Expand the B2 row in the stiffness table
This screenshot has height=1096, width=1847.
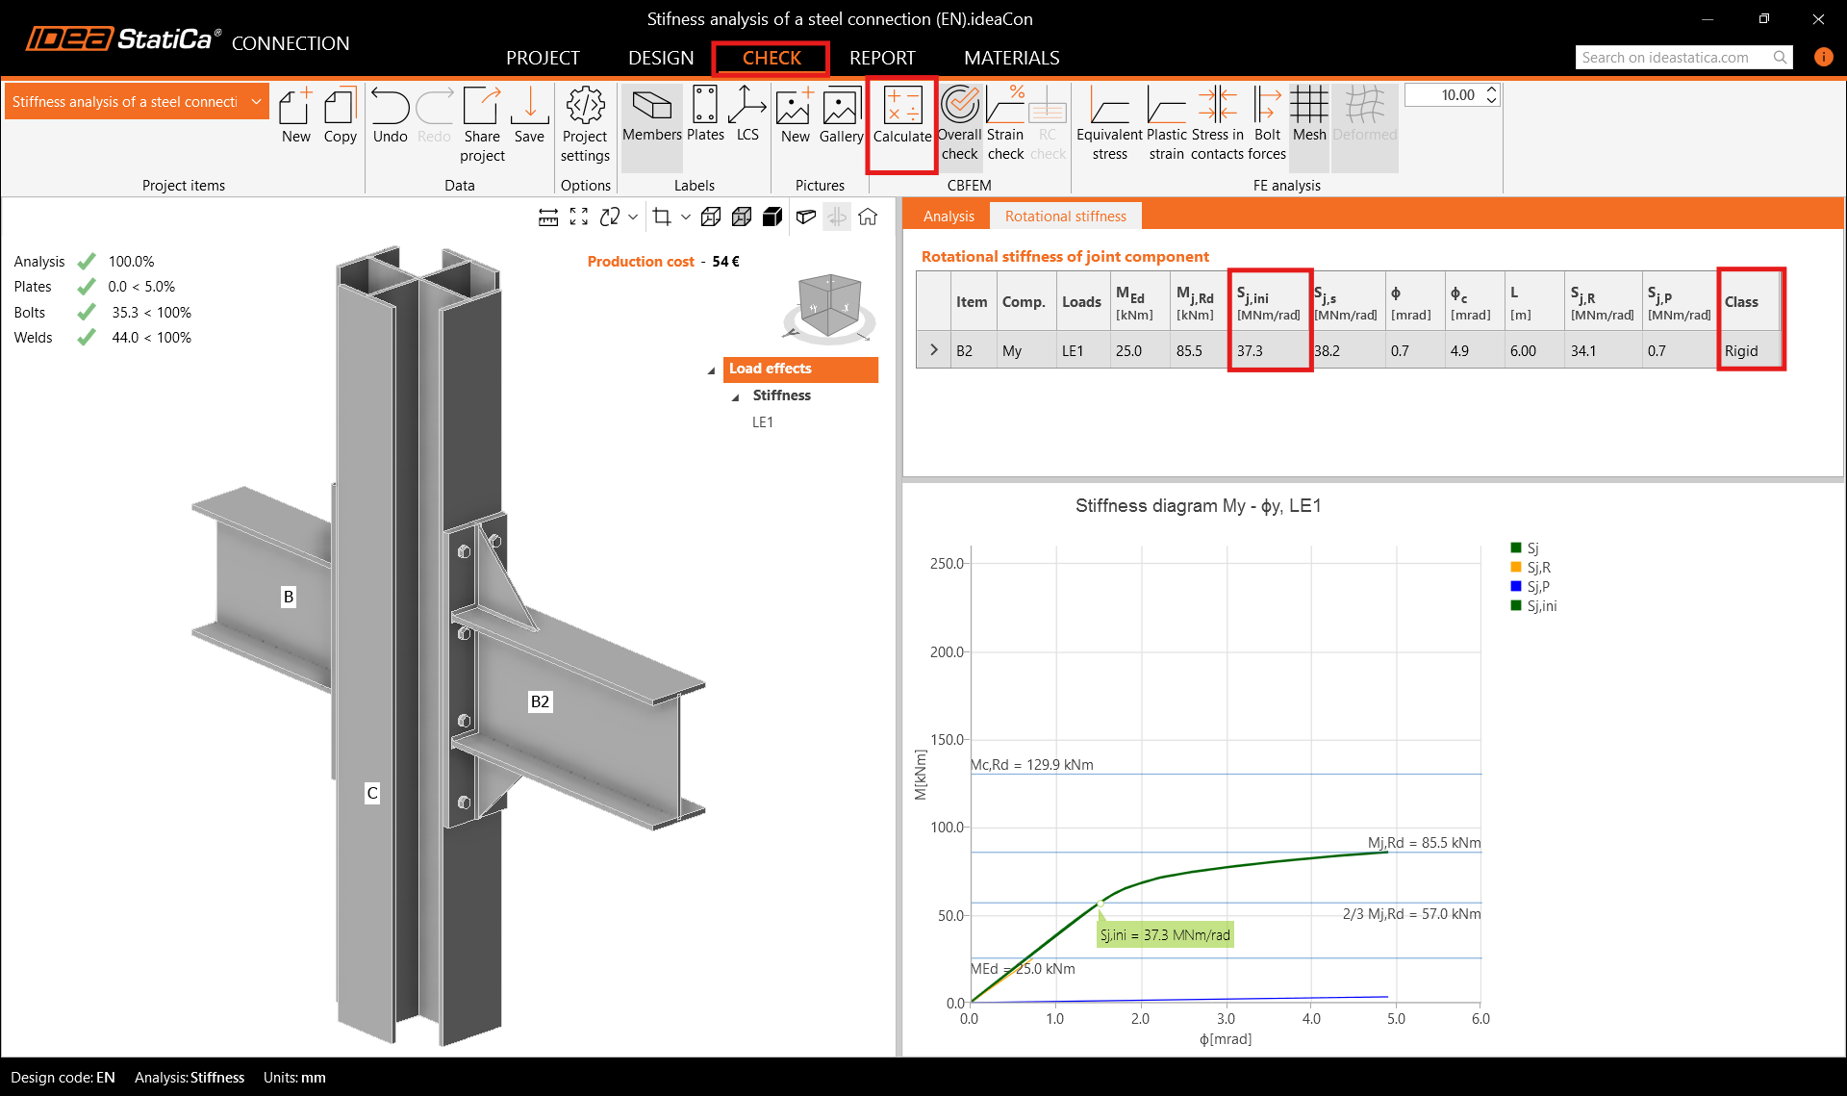(933, 350)
